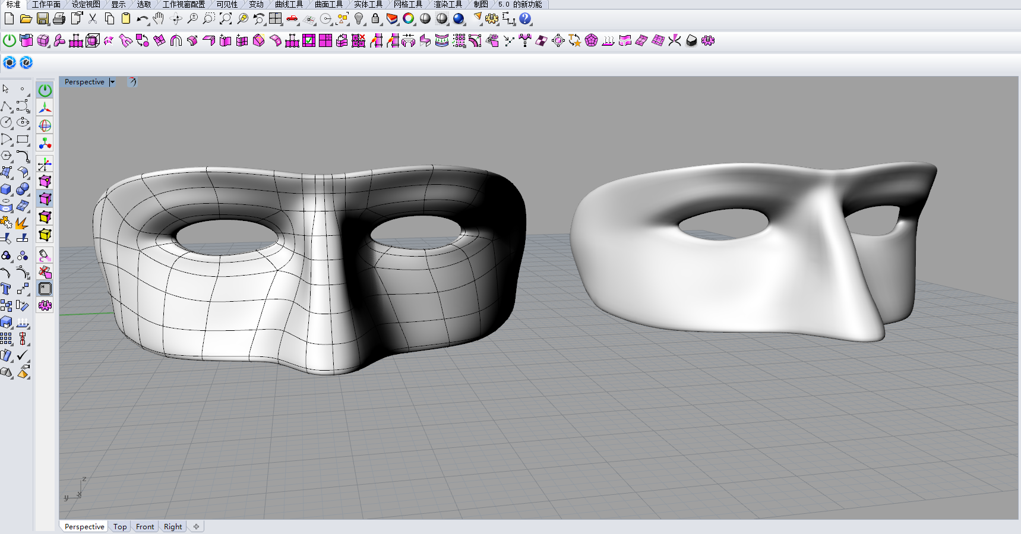
Task: Toggle the green power button in the side panel
Action: coord(45,90)
